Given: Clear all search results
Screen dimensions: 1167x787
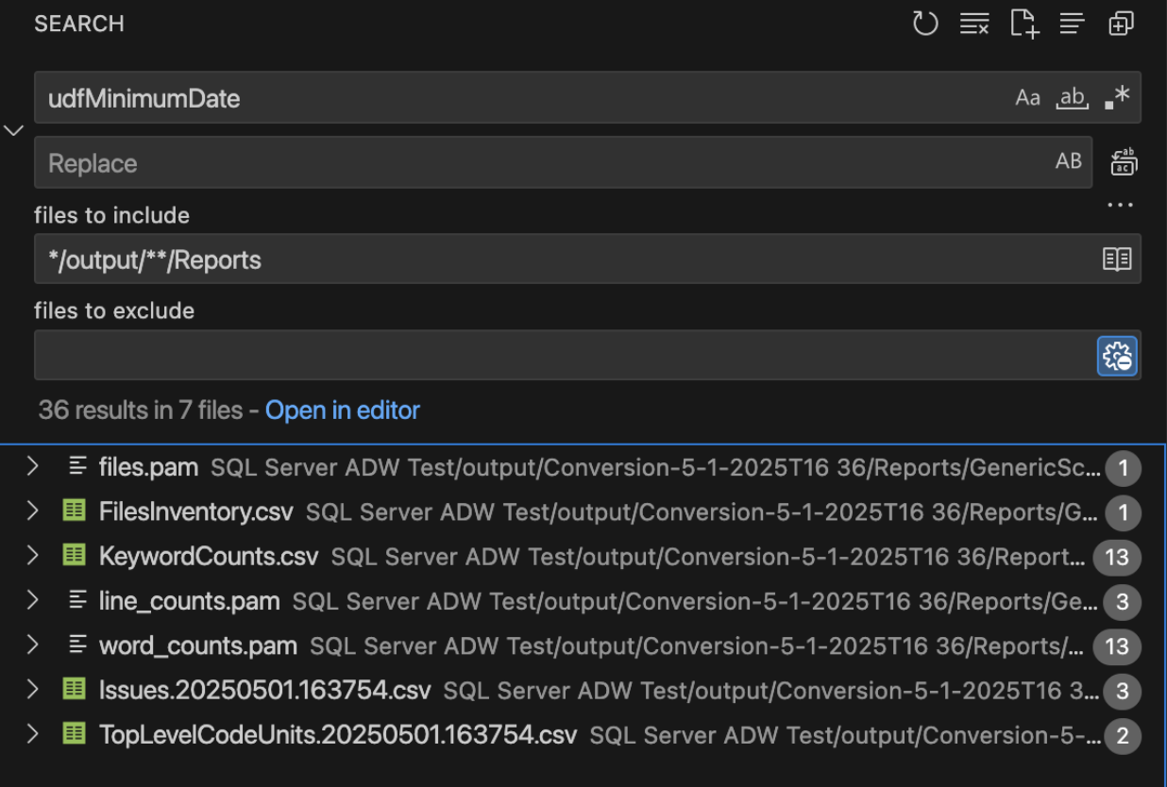Looking at the screenshot, I should pos(973,24).
